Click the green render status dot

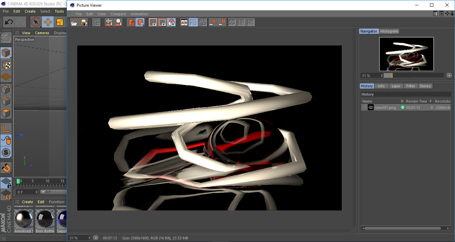pyautogui.click(x=402, y=107)
